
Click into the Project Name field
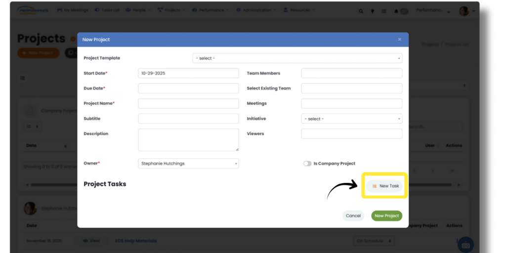coord(188,104)
